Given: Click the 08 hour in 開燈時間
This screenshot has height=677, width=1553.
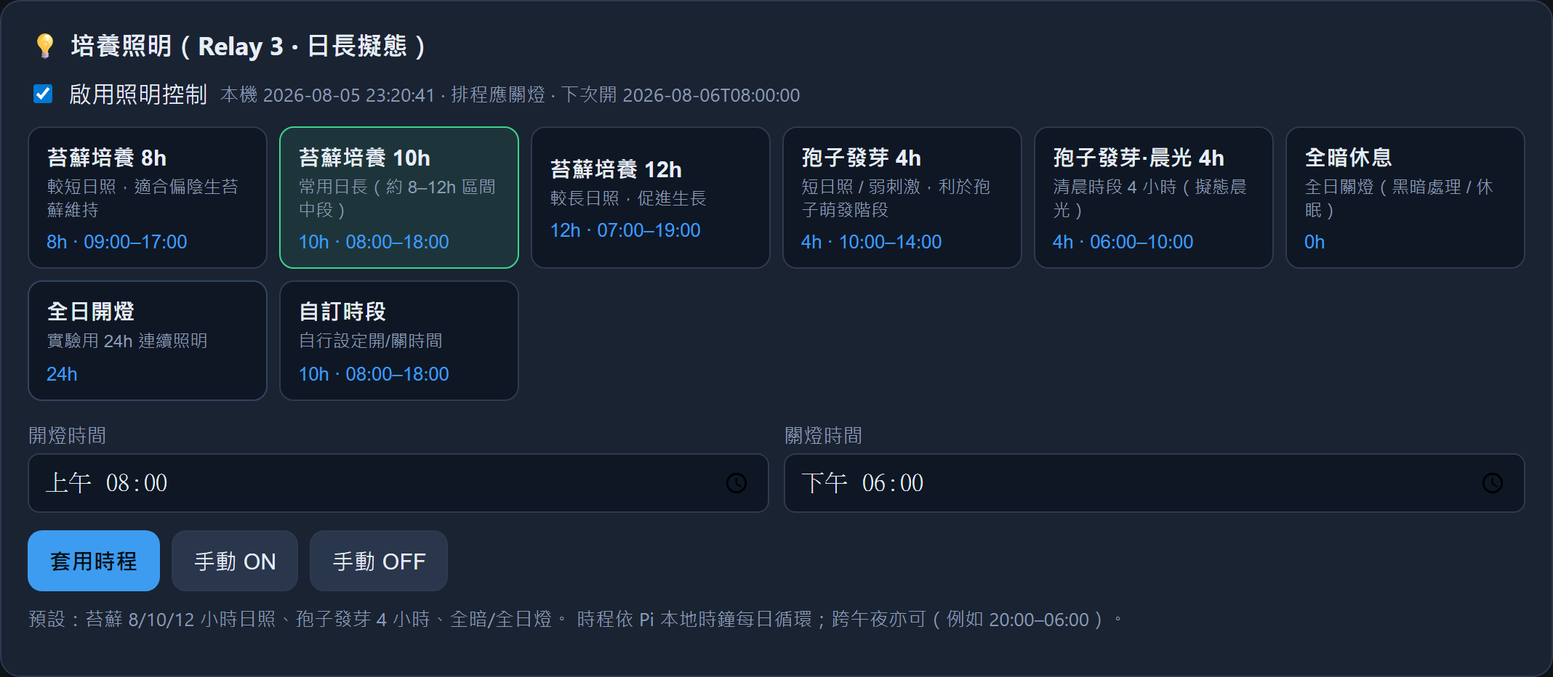Looking at the screenshot, I should coord(118,483).
